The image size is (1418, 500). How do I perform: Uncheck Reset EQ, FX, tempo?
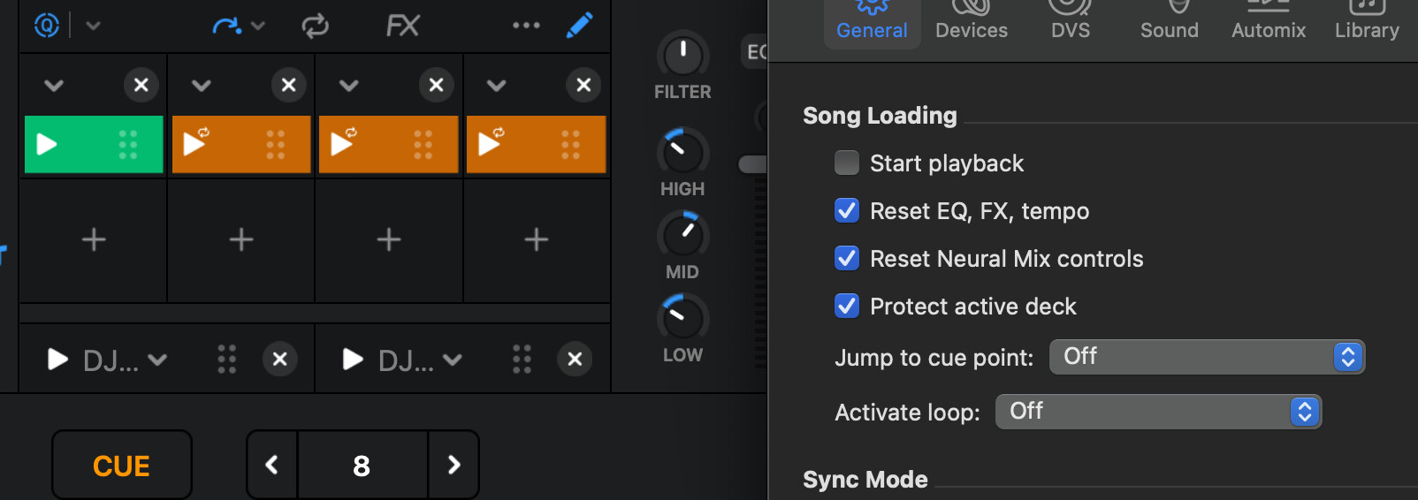pos(847,210)
